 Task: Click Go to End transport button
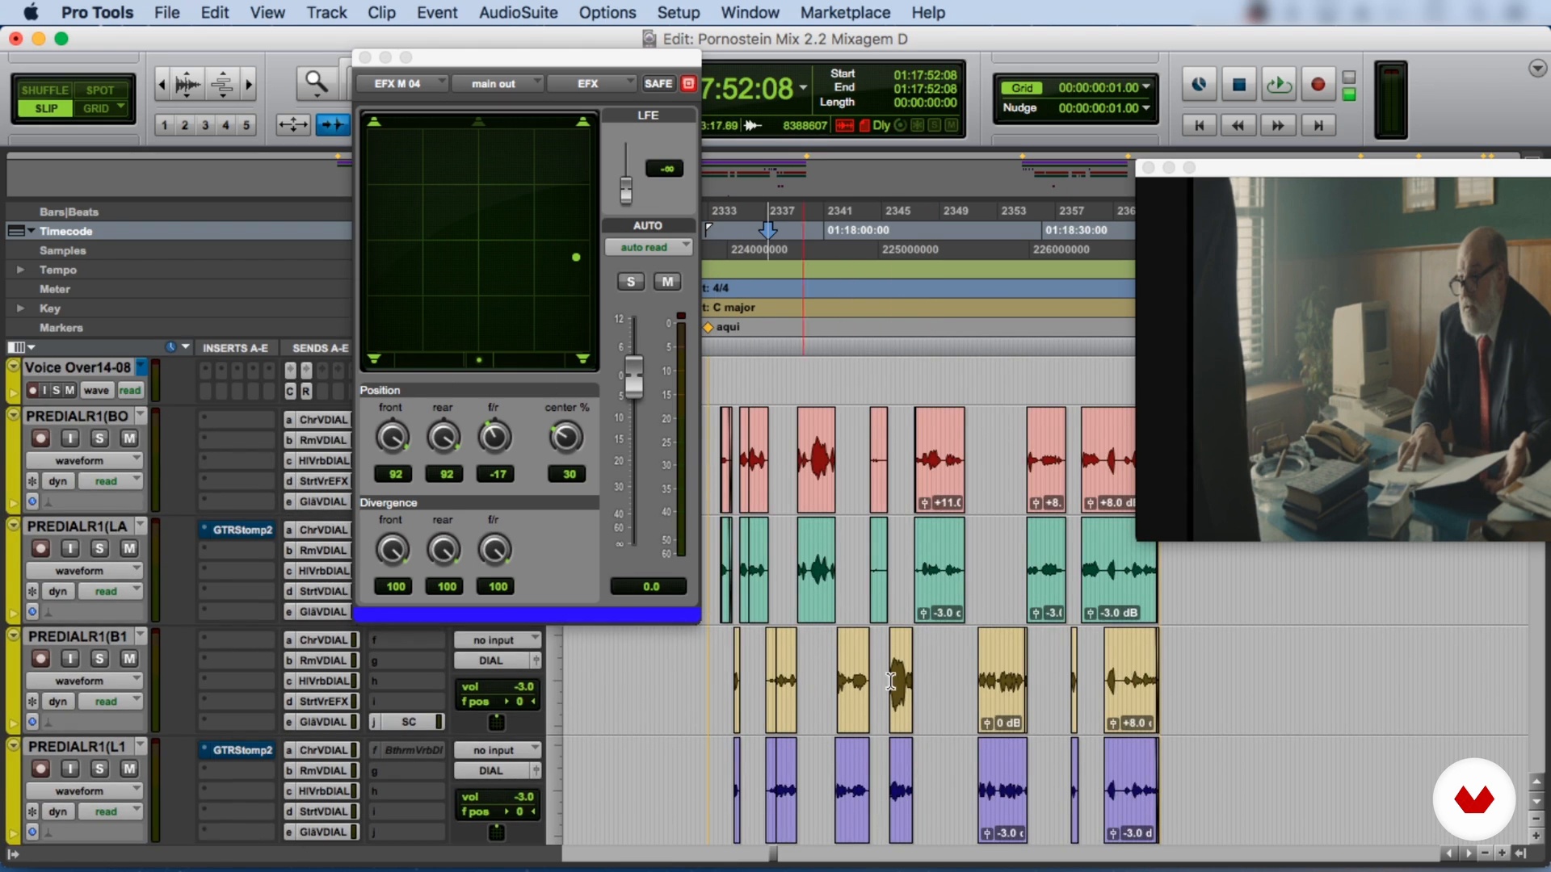pos(1318,125)
